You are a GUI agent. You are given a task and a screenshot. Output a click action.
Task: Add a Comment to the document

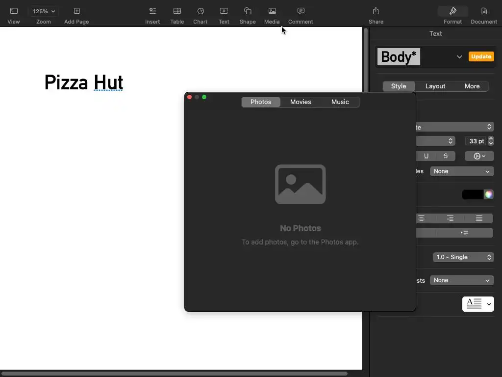click(301, 11)
